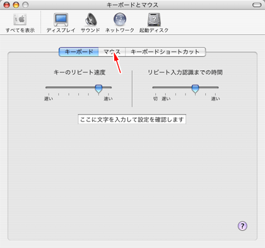
Task: Switch to the キーボードショートカット tab
Action: (x=165, y=52)
